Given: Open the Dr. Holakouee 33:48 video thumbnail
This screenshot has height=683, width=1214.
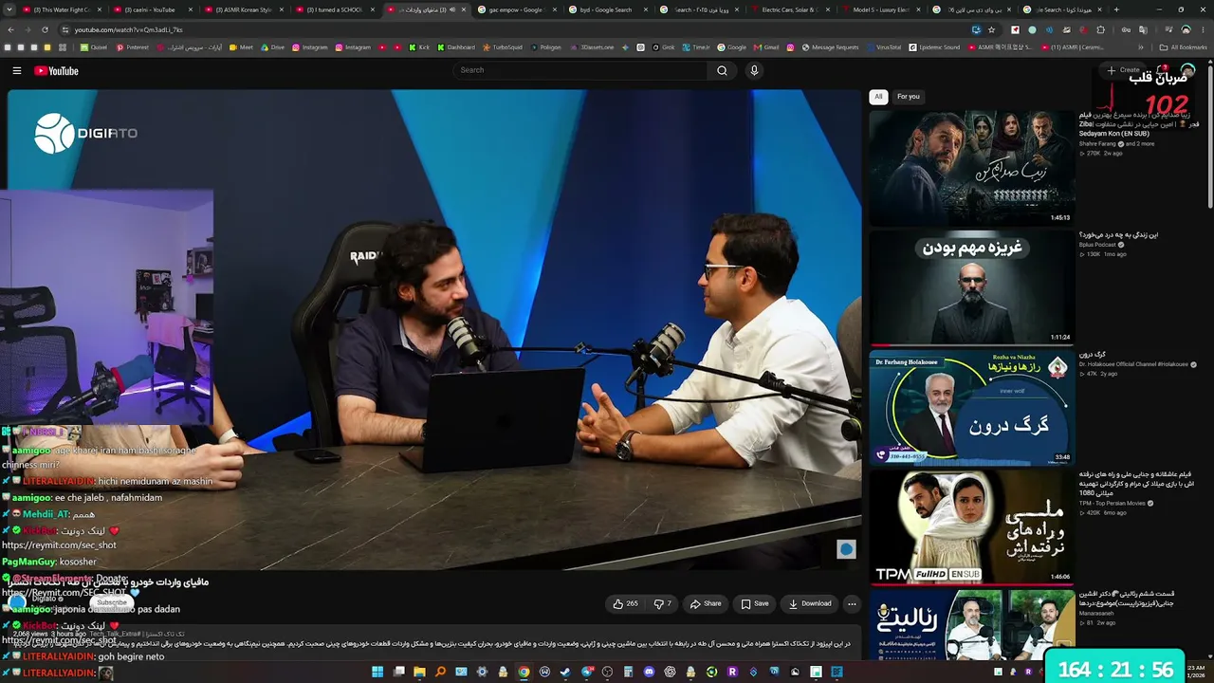Looking at the screenshot, I should (x=971, y=407).
